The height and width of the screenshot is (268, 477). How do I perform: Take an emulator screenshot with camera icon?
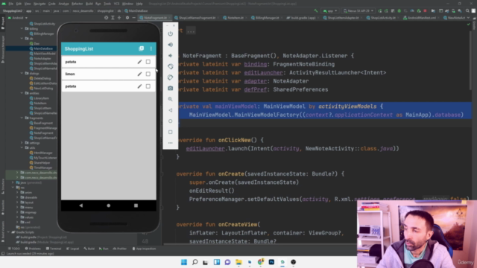171,88
